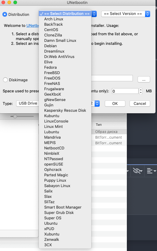Viewport: 157px width, 251px height.
Task: Pick Dreamlinux in the dropdown
Action: click(65, 51)
